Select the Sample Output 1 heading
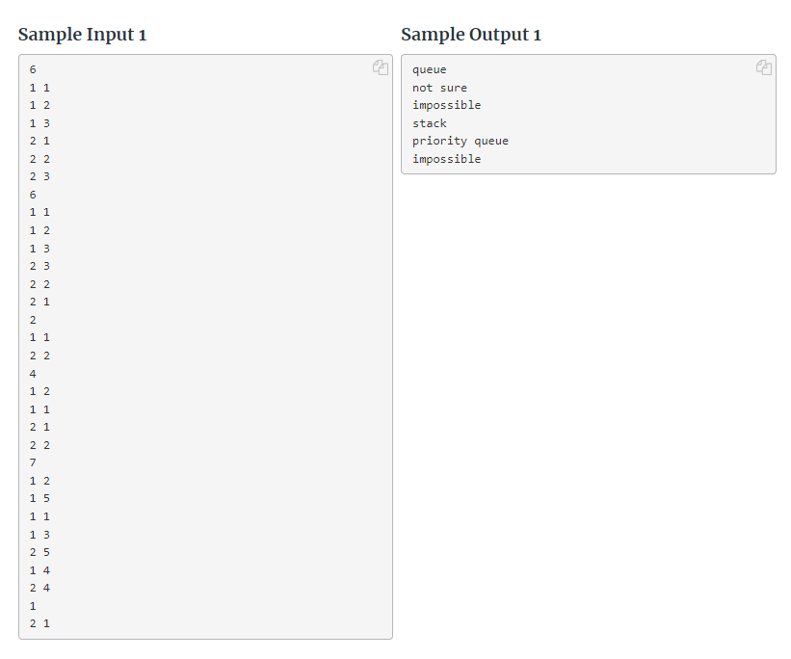 [x=471, y=34]
